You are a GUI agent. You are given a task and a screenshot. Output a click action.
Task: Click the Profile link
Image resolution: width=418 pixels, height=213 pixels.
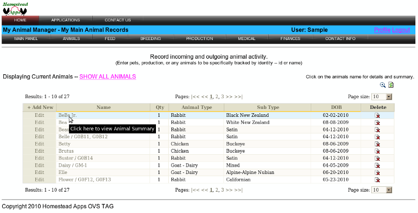(382, 30)
